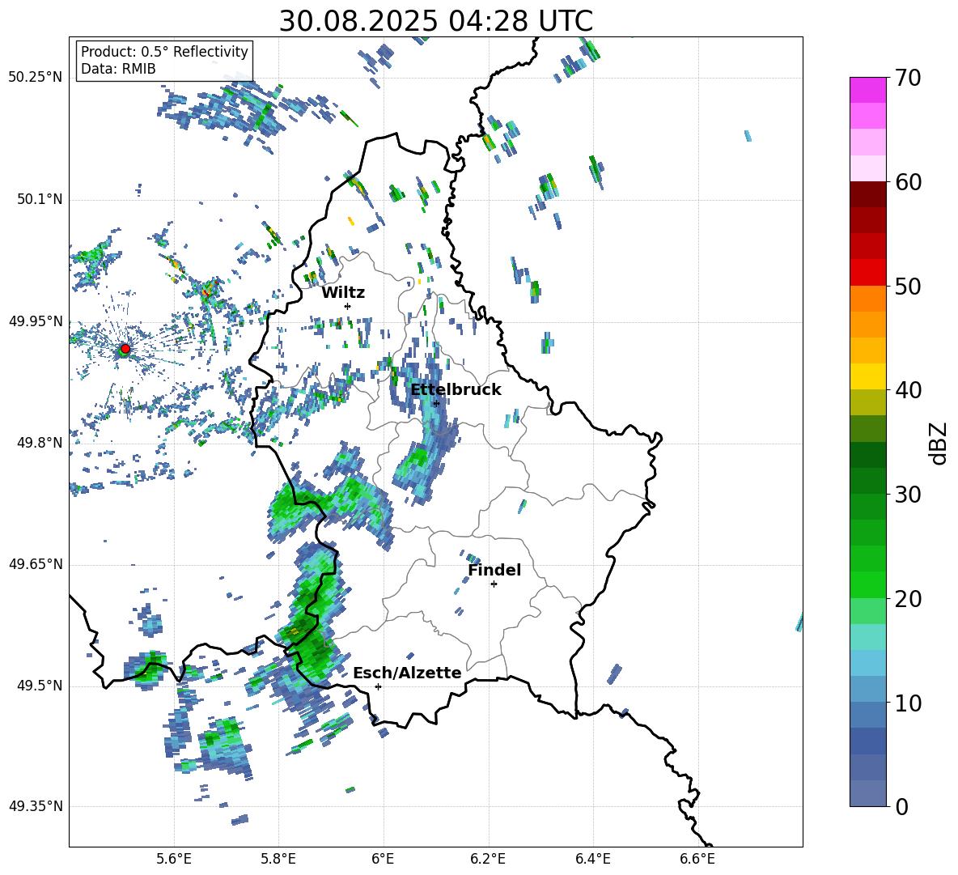Viewport: 958px width, 875px height.
Task: Click the 60 colorbar tick value
Action: point(907,182)
